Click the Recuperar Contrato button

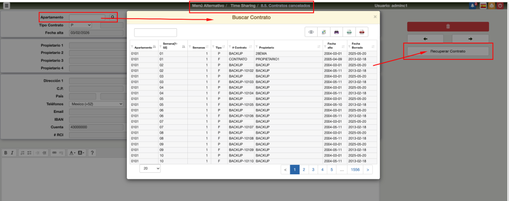tap(448, 51)
